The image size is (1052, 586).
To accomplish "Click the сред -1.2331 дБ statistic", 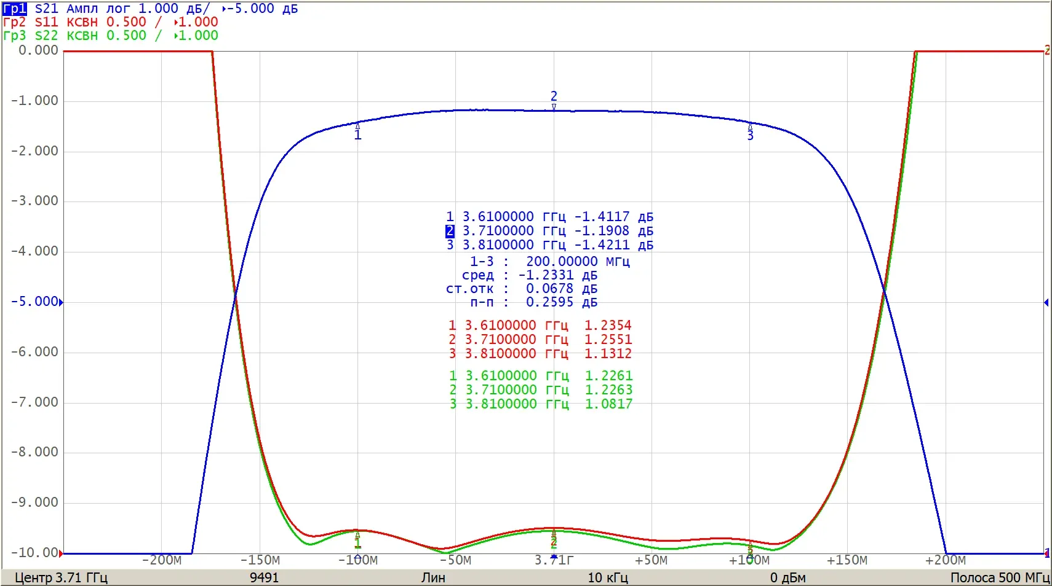I will pos(530,275).
